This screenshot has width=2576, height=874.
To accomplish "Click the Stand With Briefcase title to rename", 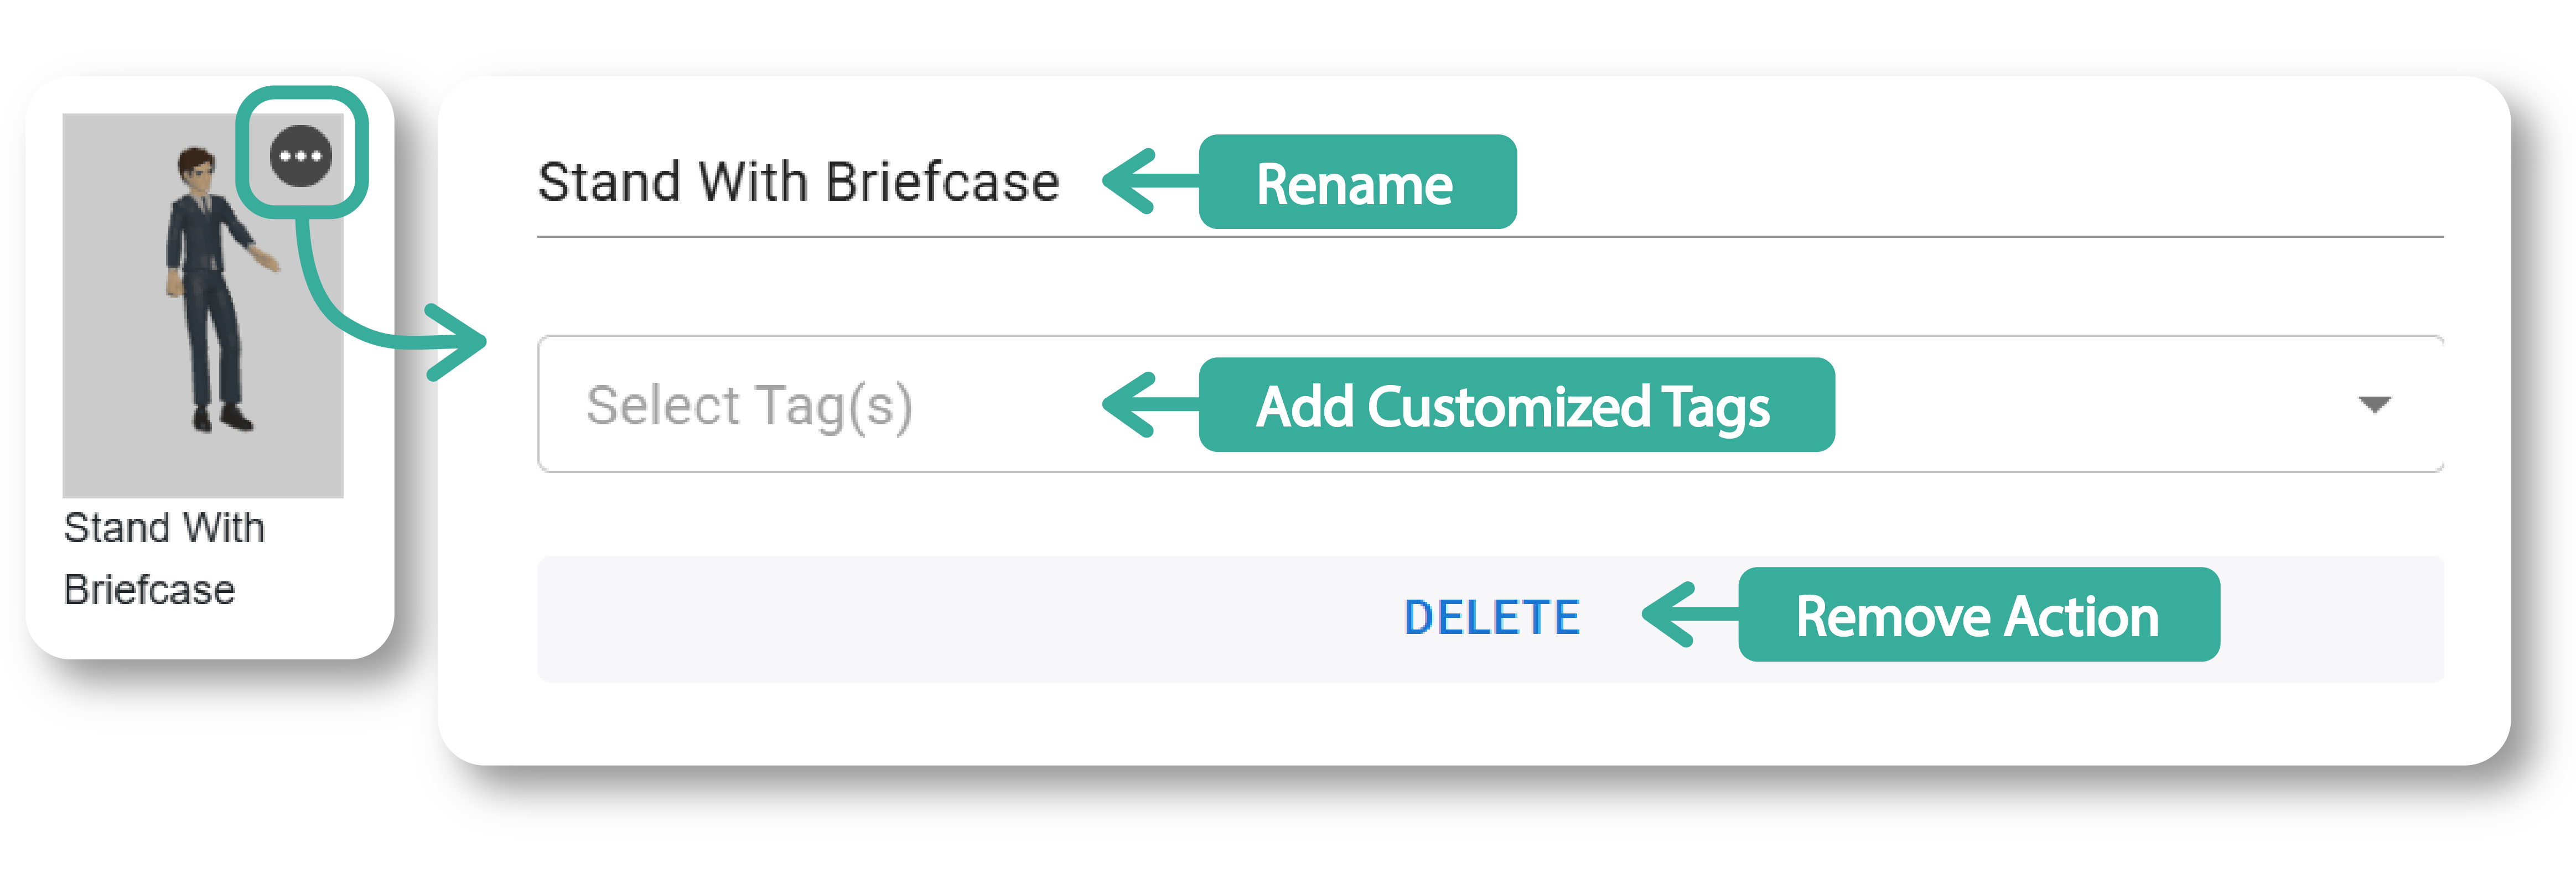I will click(x=800, y=181).
